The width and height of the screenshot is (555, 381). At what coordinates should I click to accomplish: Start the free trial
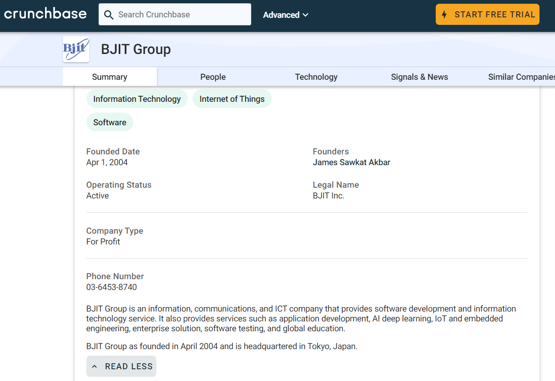click(x=487, y=15)
